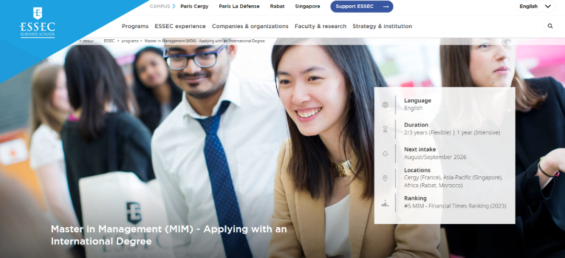This screenshot has width=565, height=258.
Task: Click the bell icon beside Next intake
Action: [x=385, y=154]
